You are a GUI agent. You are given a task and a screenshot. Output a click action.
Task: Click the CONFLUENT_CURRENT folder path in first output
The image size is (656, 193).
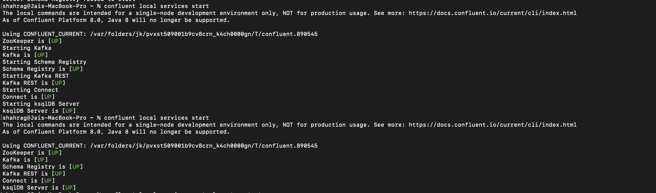(x=204, y=34)
